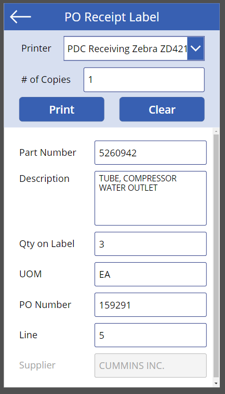Click the Print button
Viewport: 225px width, 394px height.
(62, 109)
